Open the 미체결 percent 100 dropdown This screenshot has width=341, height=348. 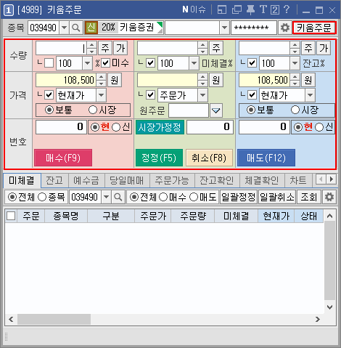194,63
